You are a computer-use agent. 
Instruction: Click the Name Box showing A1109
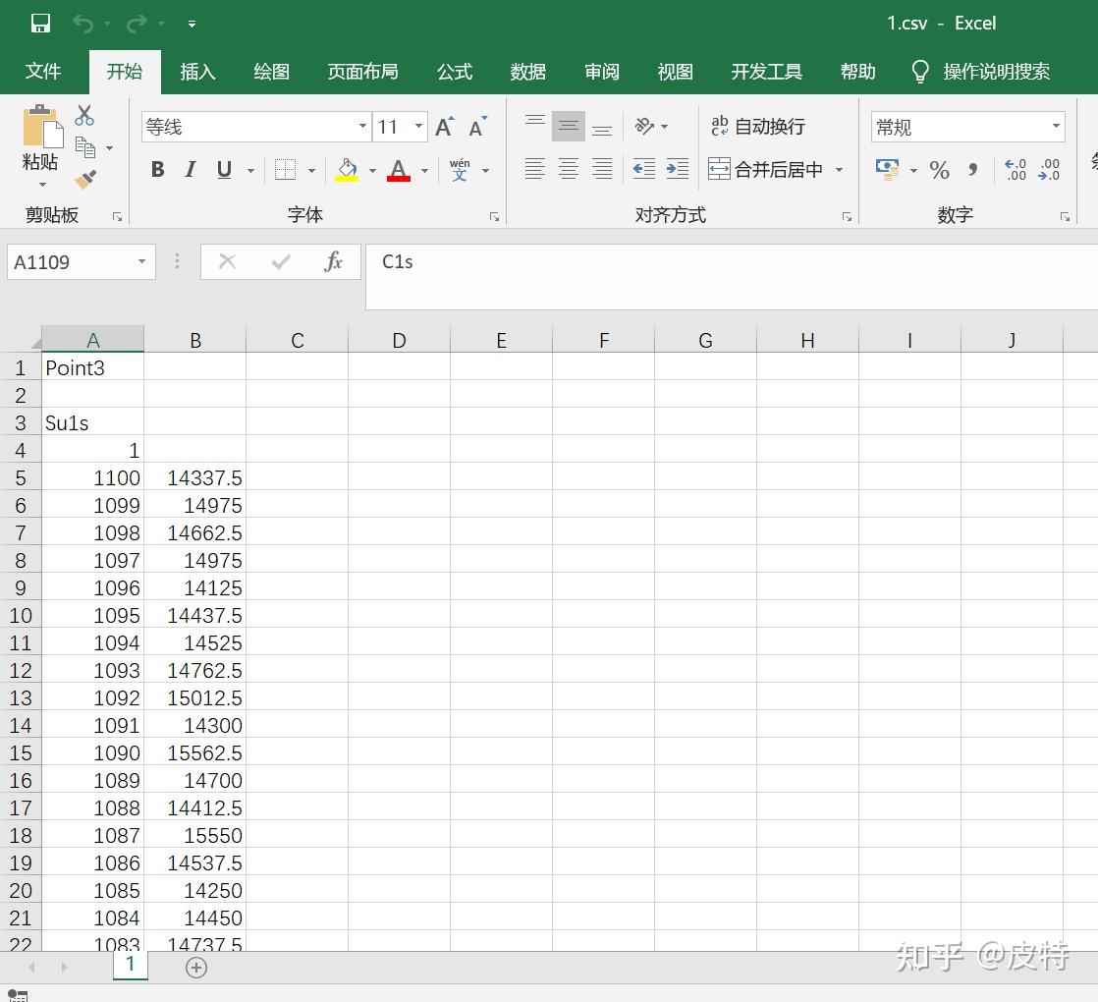pos(82,262)
